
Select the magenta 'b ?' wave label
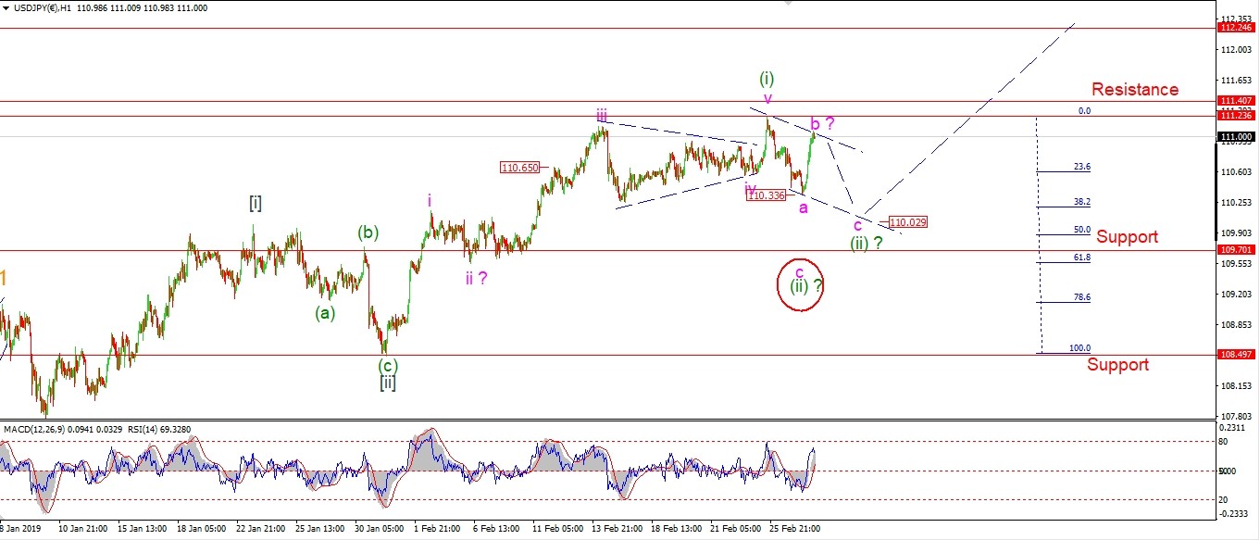click(x=823, y=123)
